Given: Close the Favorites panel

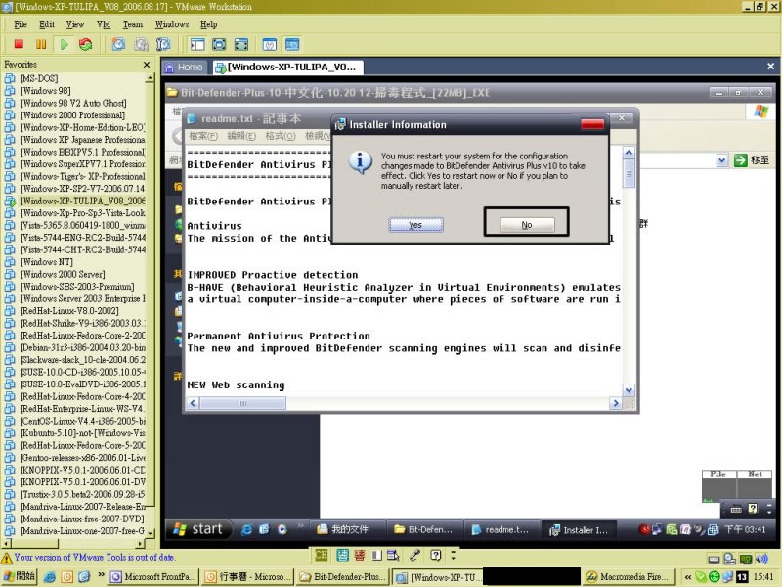Looking at the screenshot, I should [146, 65].
